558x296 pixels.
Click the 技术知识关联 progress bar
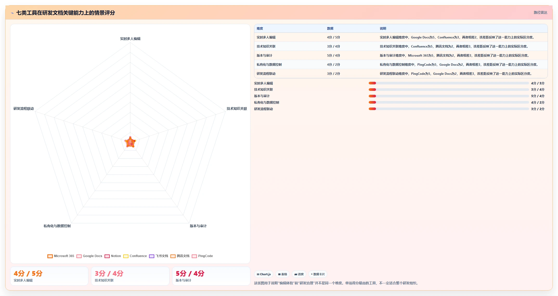click(x=449, y=90)
